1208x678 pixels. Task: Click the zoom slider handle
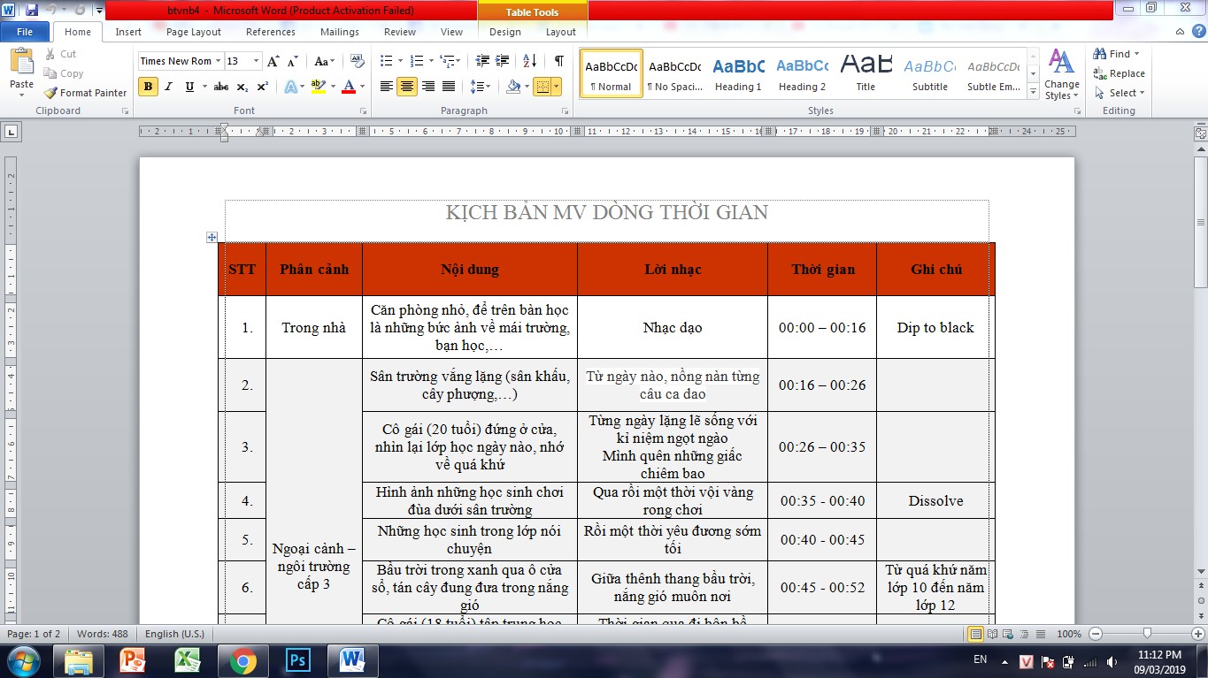click(x=1147, y=634)
